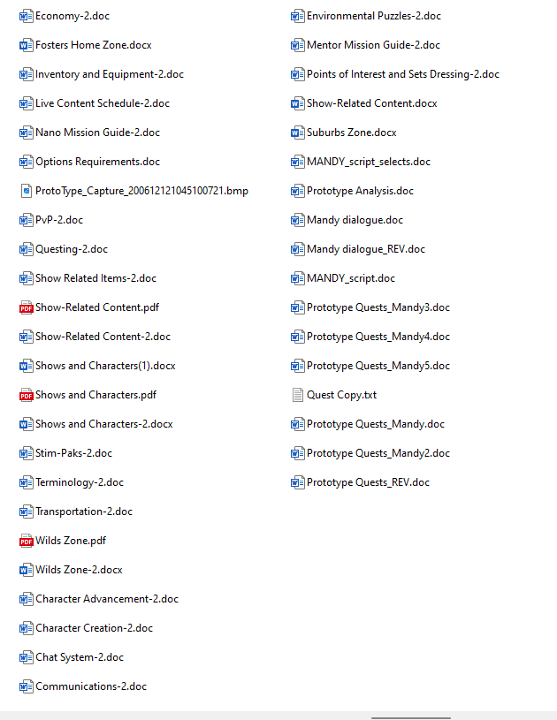Select the Prototype Quests_Mandy2.doc file name
Image resolution: width=557 pixels, height=720 pixels.
pyautogui.click(x=378, y=453)
